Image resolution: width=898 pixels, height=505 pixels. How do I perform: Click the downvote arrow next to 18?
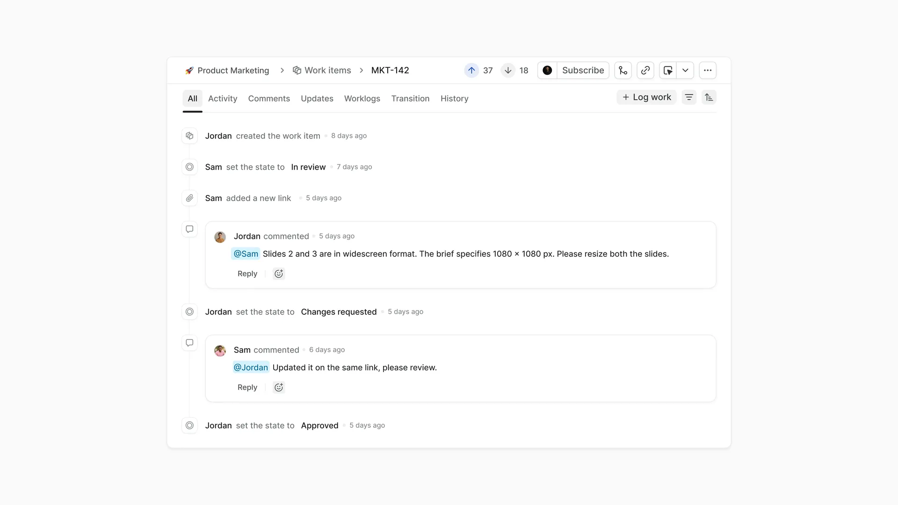pos(508,70)
